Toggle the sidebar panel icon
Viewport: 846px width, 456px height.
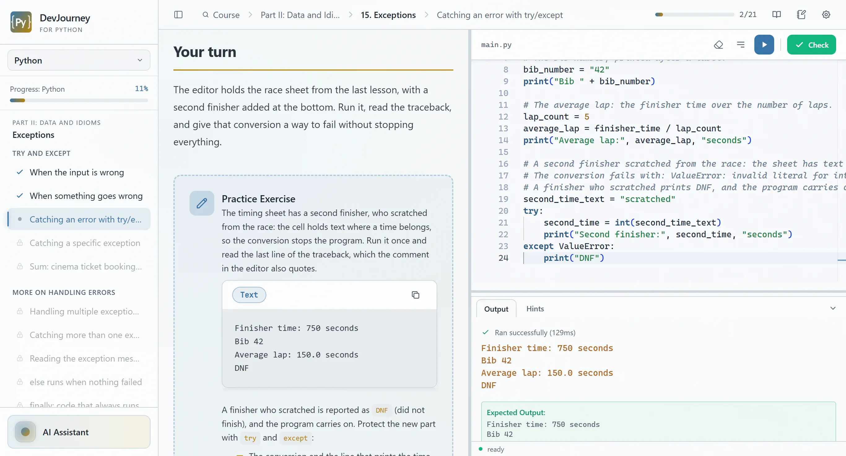[x=178, y=15]
